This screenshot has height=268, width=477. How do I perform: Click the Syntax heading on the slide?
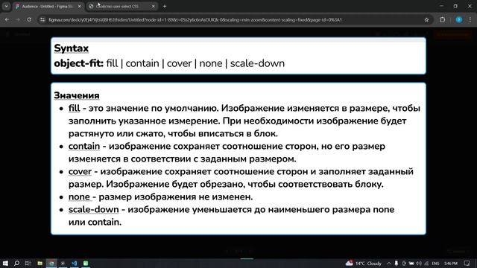[x=72, y=48]
